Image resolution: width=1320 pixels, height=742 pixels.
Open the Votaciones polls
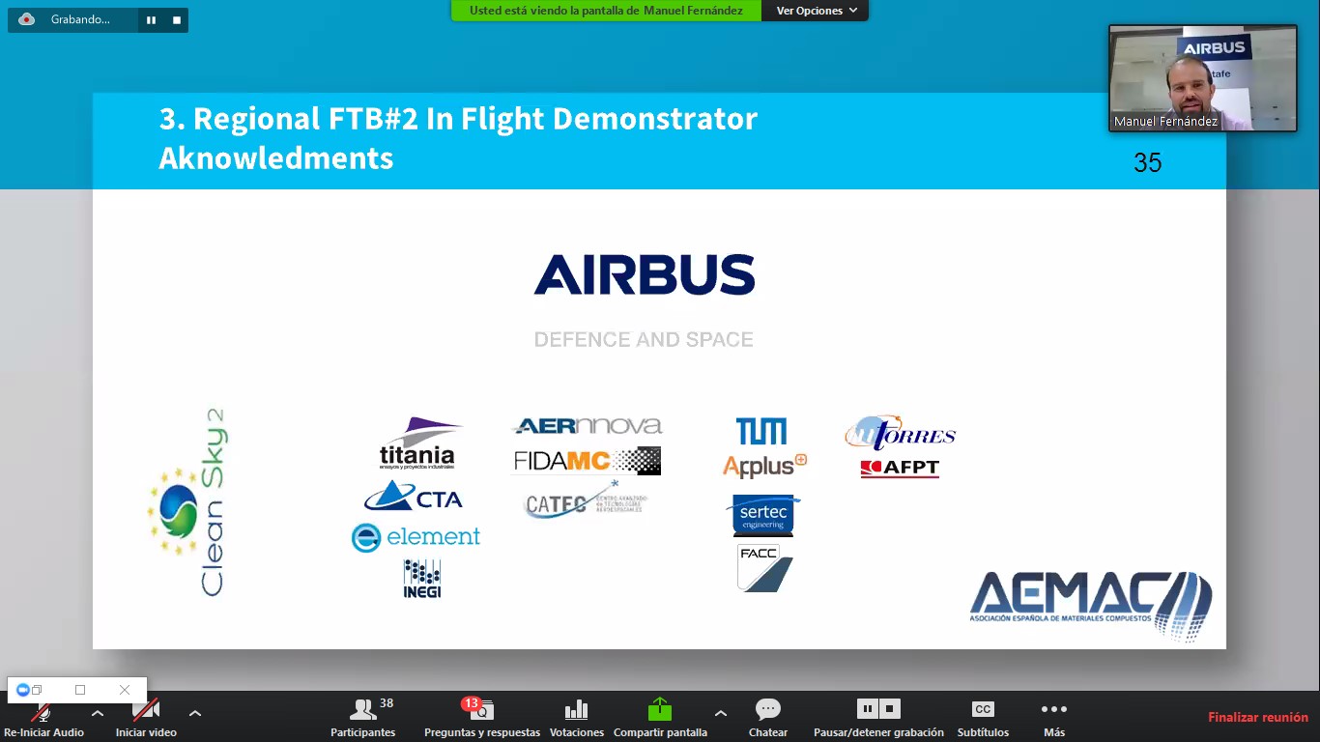tap(577, 718)
